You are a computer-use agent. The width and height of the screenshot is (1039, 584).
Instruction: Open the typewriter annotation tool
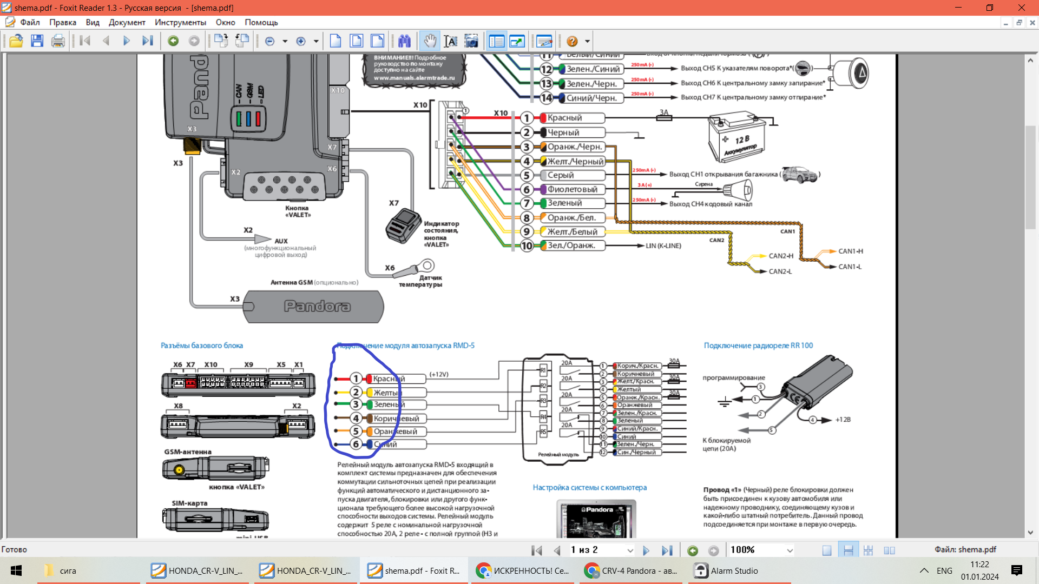(x=544, y=41)
